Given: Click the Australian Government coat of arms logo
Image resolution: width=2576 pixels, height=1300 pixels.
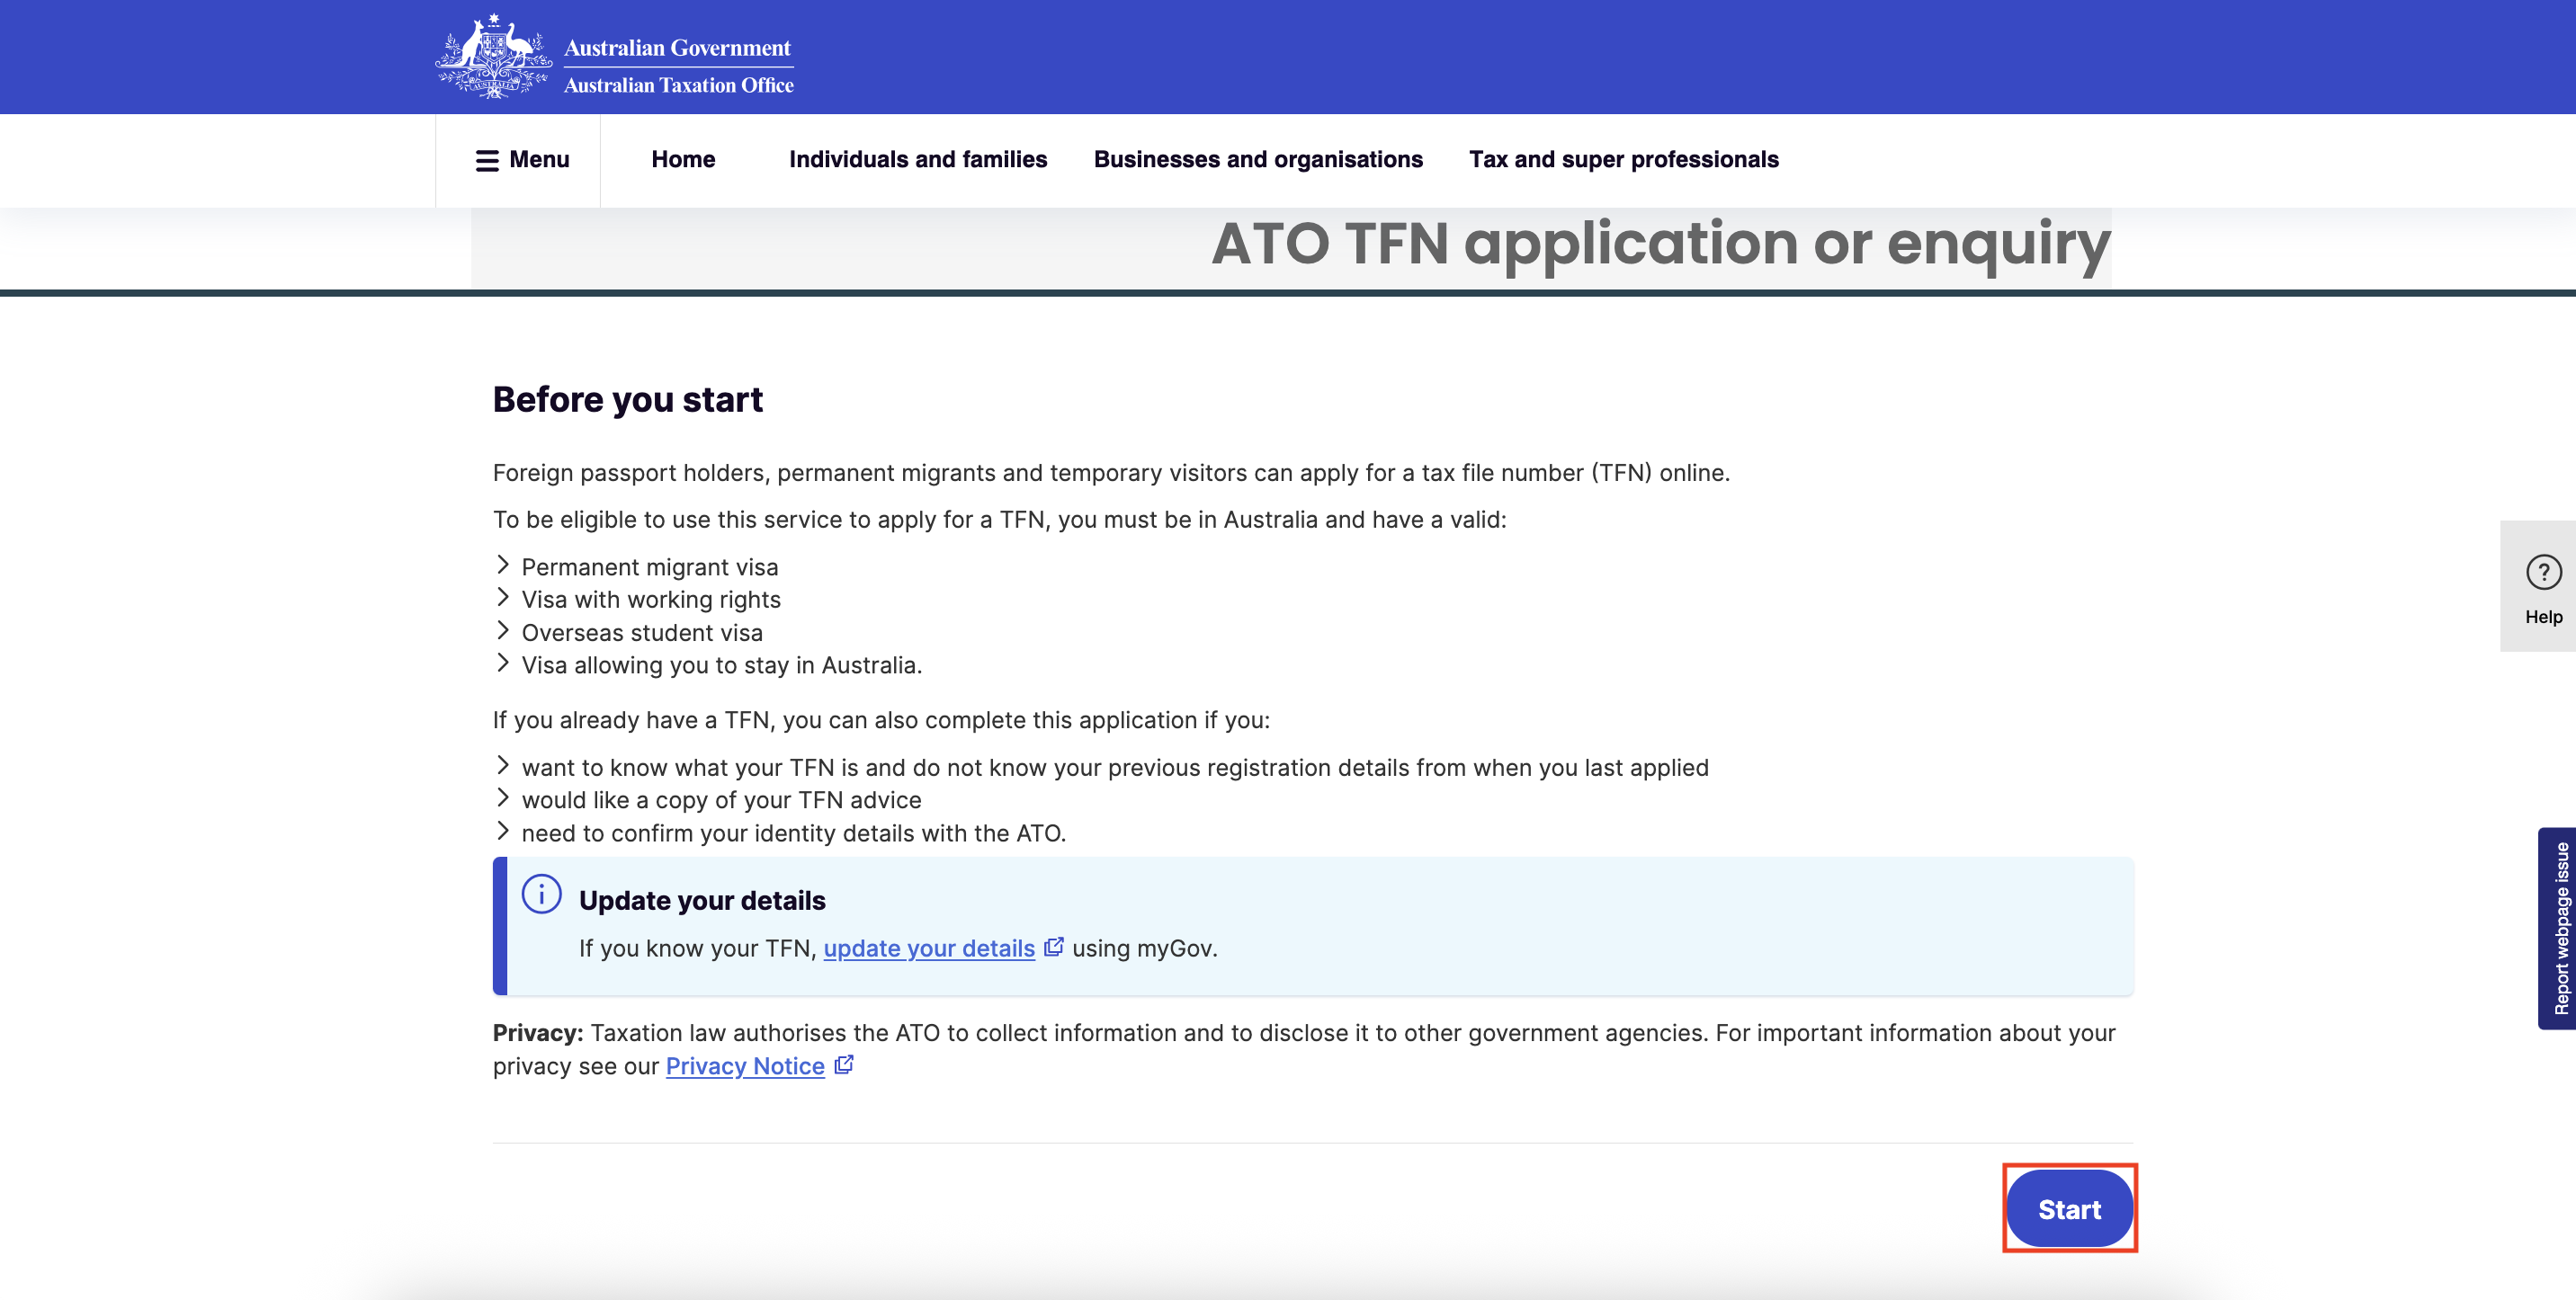Looking at the screenshot, I should (493, 57).
